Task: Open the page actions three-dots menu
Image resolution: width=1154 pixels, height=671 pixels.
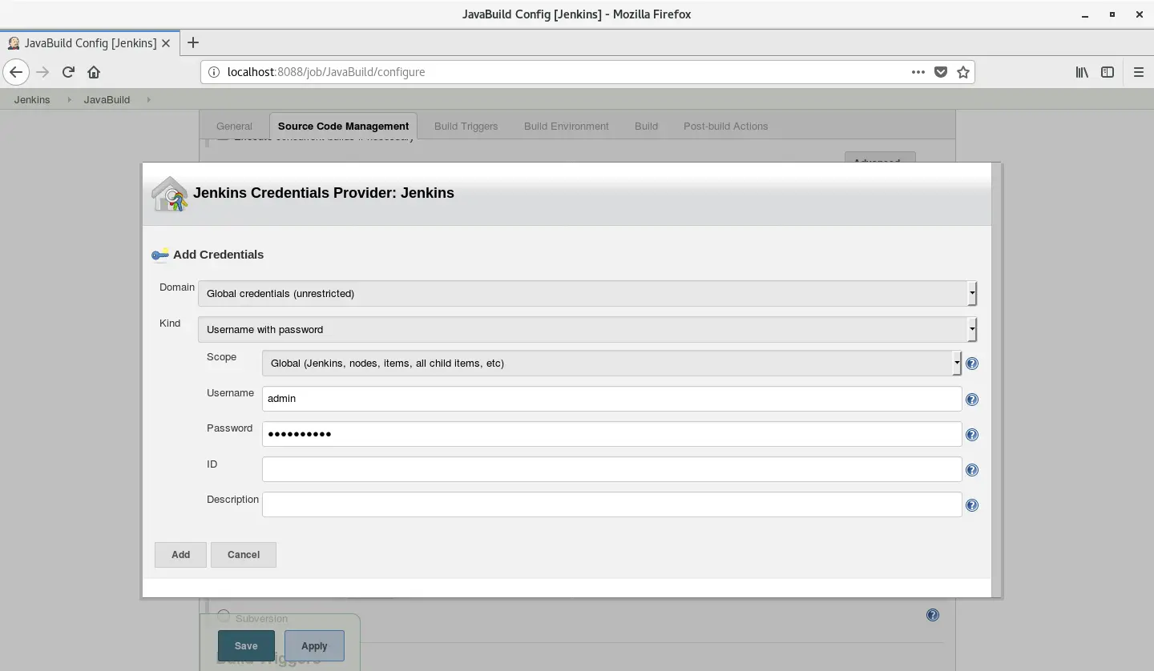Action: pos(918,72)
